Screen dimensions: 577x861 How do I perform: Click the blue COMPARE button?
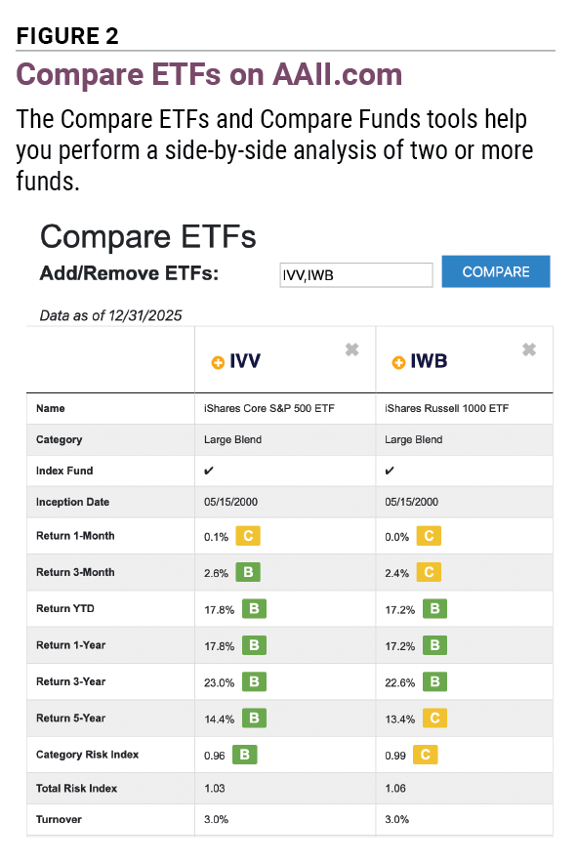pos(496,271)
